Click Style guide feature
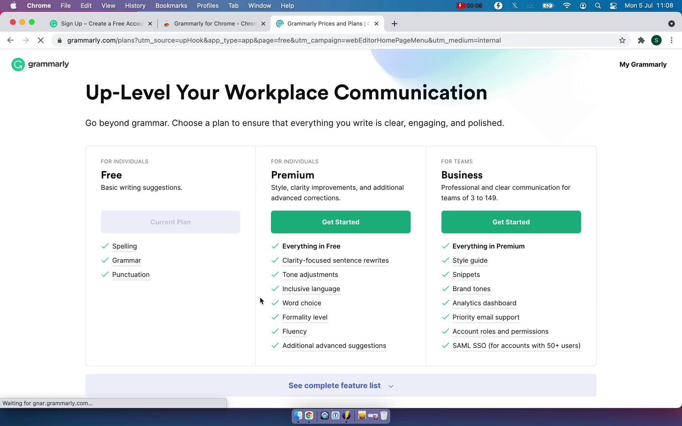 [x=470, y=261]
